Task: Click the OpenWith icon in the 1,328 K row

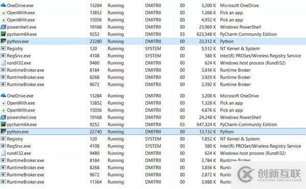Action: pos(4,103)
